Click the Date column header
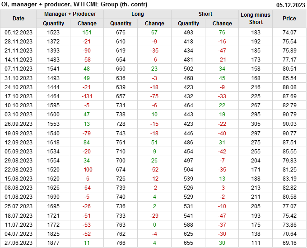The image size is (307, 248). (x=19, y=19)
